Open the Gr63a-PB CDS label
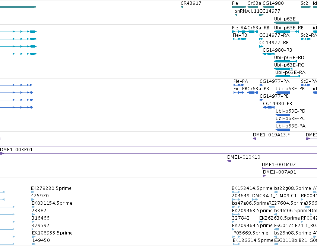The width and height of the screenshot is (317, 246). (x=258, y=89)
